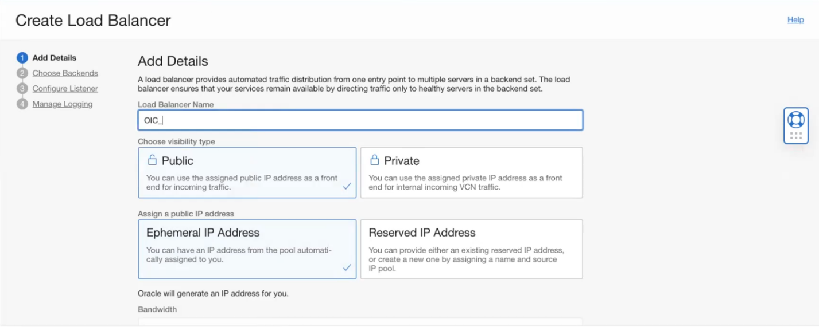Viewport: 819px width, 327px height.
Task: Click the drag handle dots below life ring
Action: coord(795,136)
